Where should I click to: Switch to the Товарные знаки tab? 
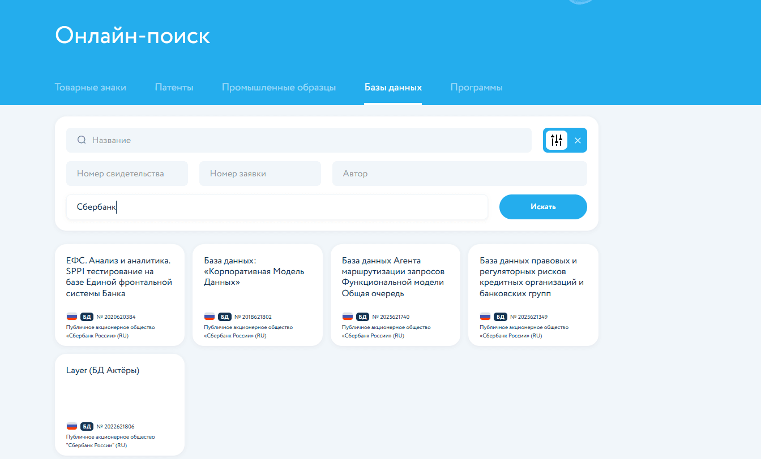(x=90, y=88)
